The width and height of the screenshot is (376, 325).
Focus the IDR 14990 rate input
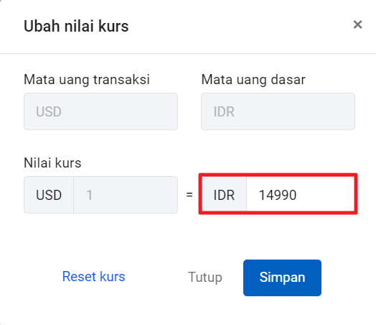[x=301, y=194]
